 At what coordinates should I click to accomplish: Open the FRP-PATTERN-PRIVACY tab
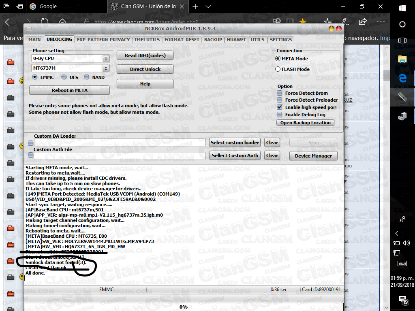(103, 40)
